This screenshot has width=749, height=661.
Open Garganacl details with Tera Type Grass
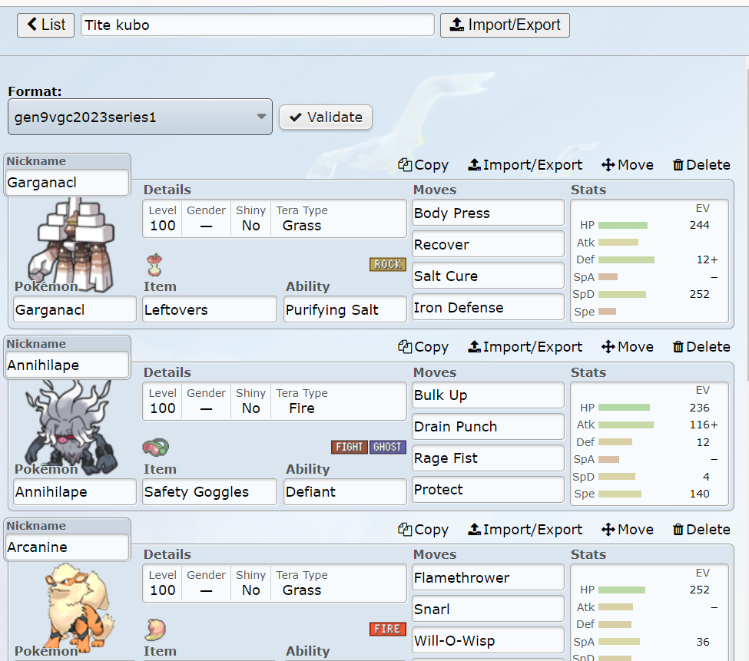[275, 219]
